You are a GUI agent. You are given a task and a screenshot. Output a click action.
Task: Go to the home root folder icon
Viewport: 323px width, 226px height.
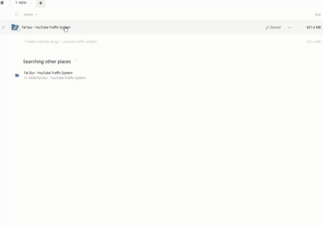click(2, 3)
